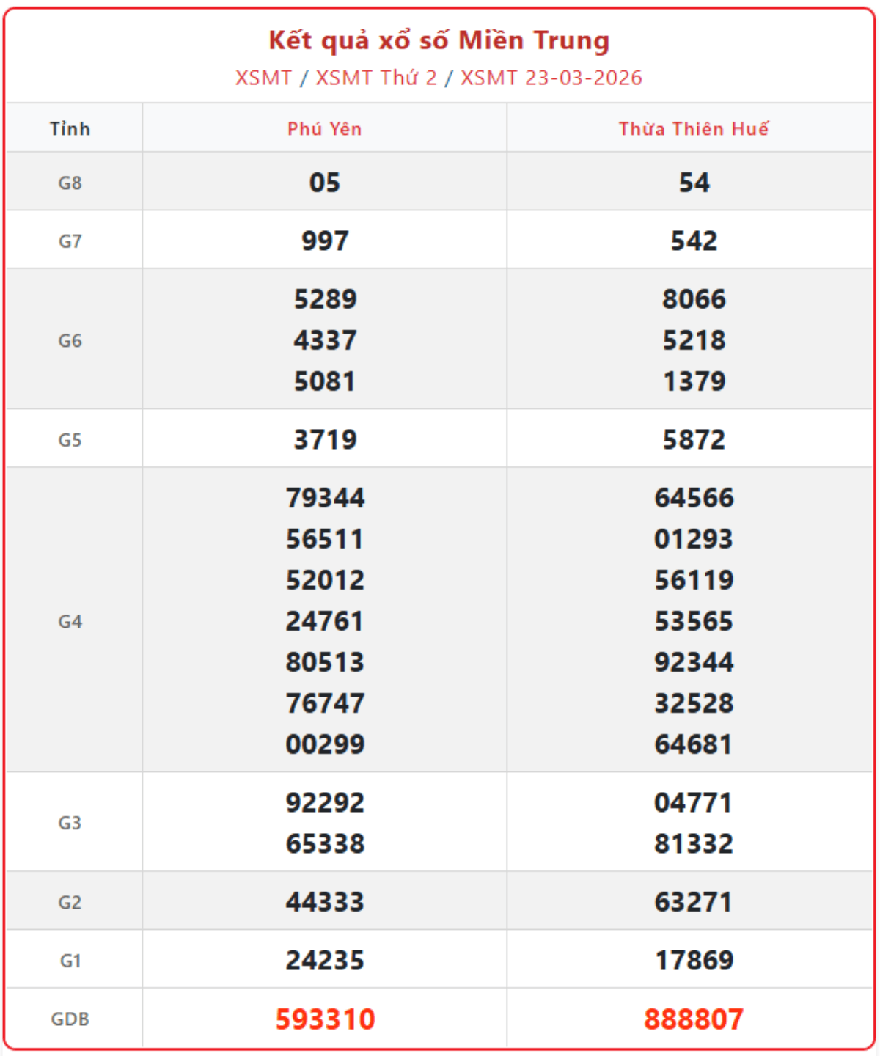Click the G6 number 8066
Viewport: 880px width, 1056px height.
pos(693,299)
